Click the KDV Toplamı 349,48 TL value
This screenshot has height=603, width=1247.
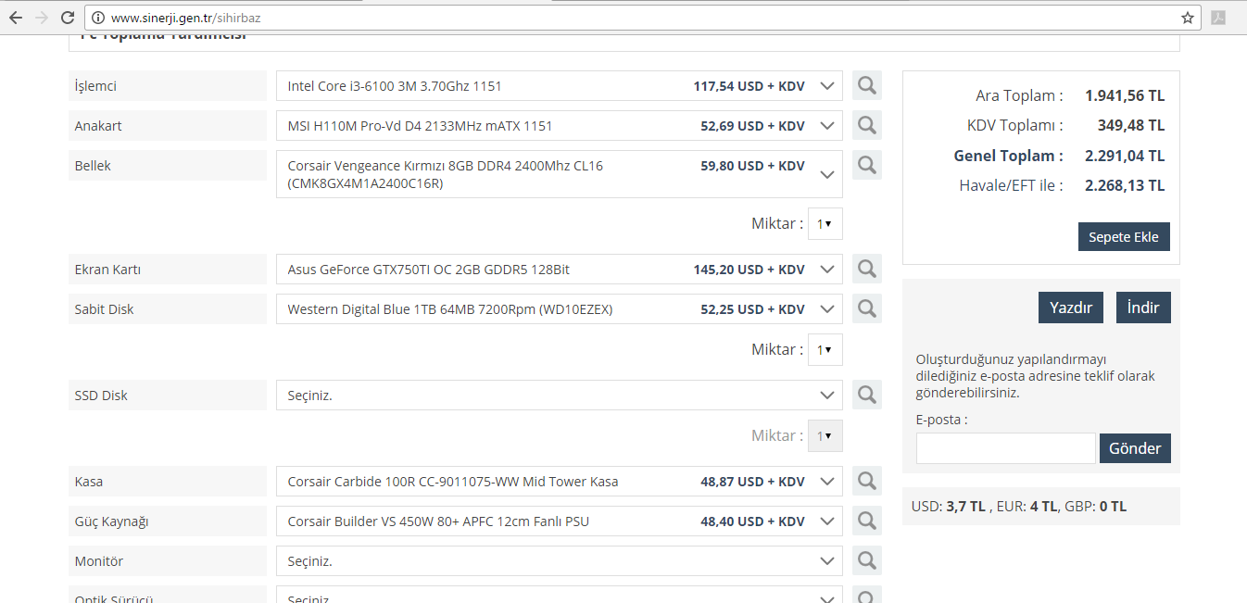point(1130,125)
